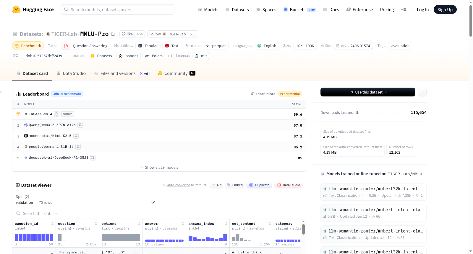Focus the top search models, datasets, users field
The width and height of the screenshot is (473, 254).
pos(118,9)
